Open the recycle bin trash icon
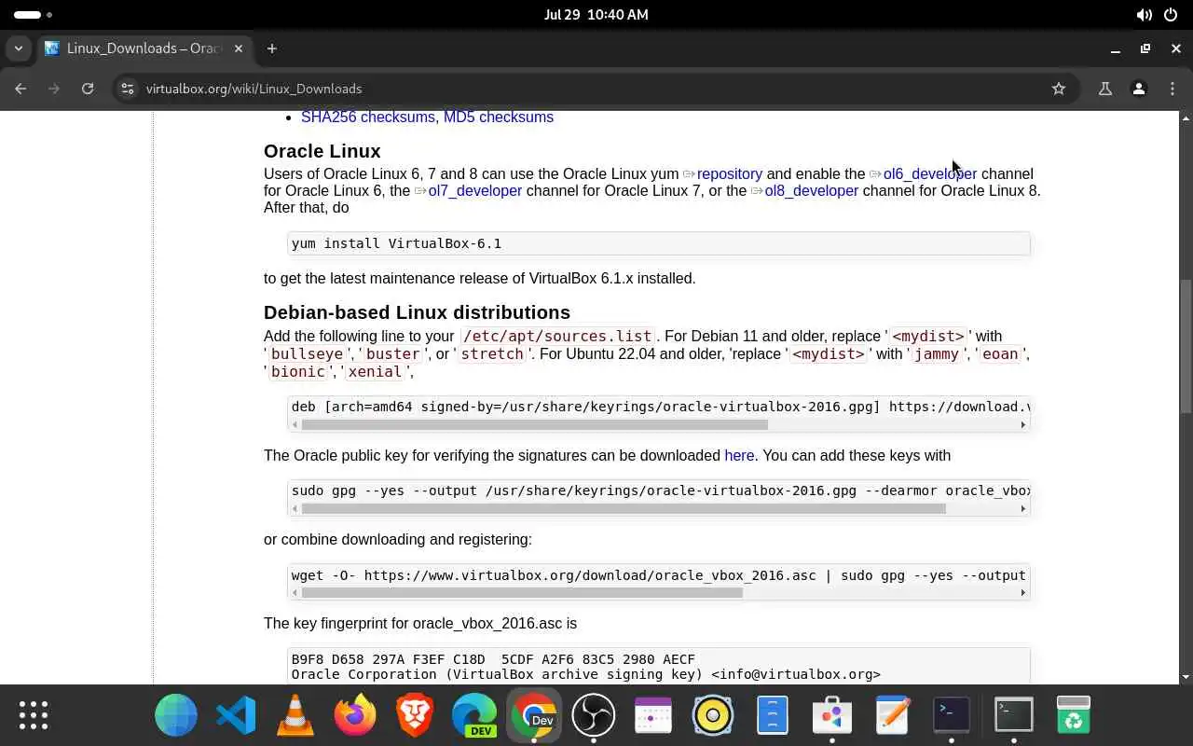 [1073, 715]
